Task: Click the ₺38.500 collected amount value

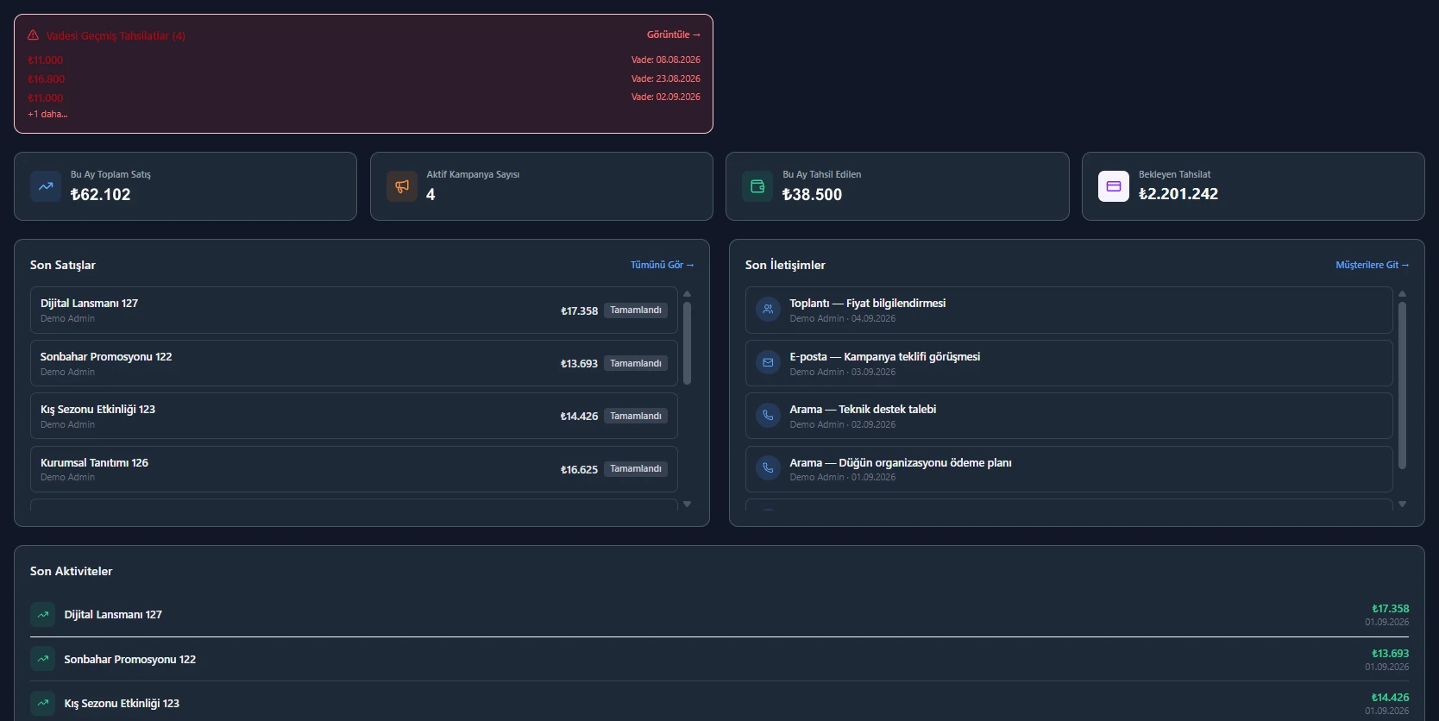Action: click(x=812, y=195)
